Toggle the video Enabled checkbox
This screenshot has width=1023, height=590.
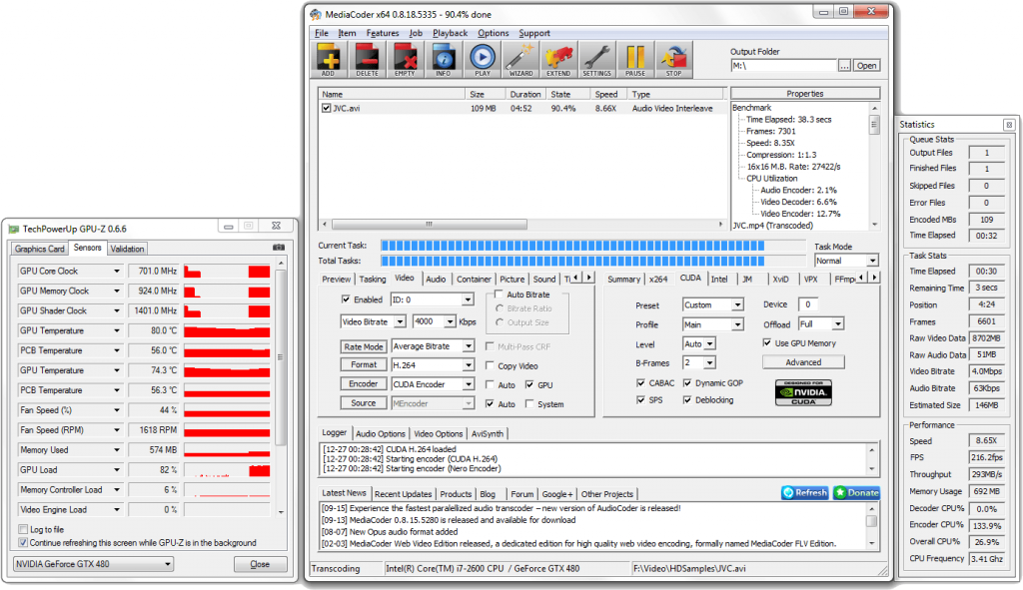coord(346,299)
